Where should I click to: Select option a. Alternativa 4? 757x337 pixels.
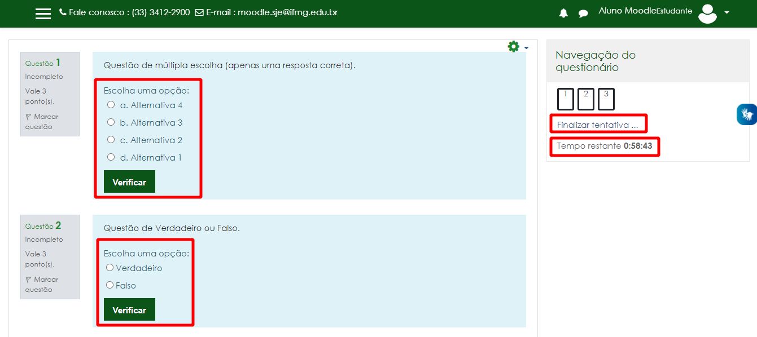pyautogui.click(x=111, y=105)
